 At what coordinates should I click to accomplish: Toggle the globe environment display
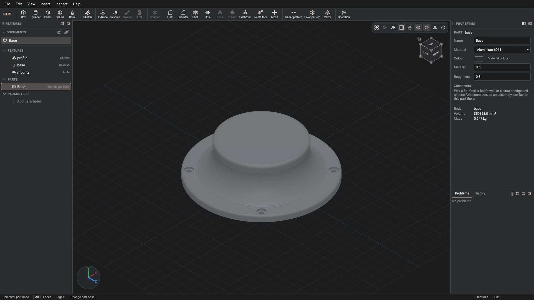point(427,27)
